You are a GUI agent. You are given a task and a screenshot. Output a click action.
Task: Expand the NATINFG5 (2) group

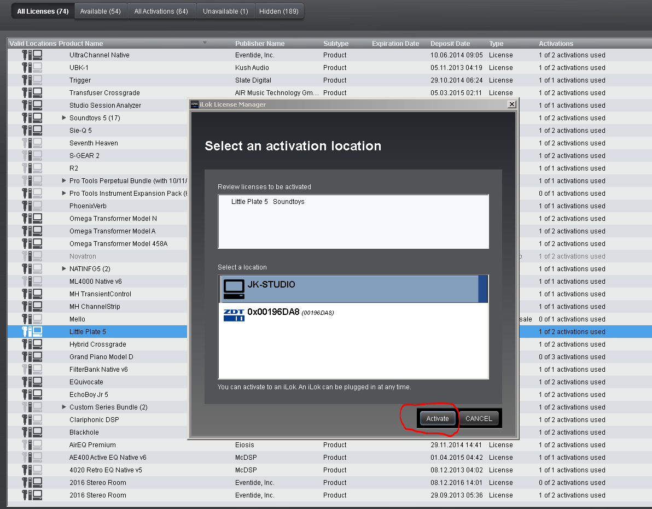click(x=64, y=268)
